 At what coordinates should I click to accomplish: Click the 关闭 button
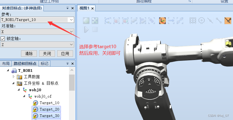click(x=47, y=54)
